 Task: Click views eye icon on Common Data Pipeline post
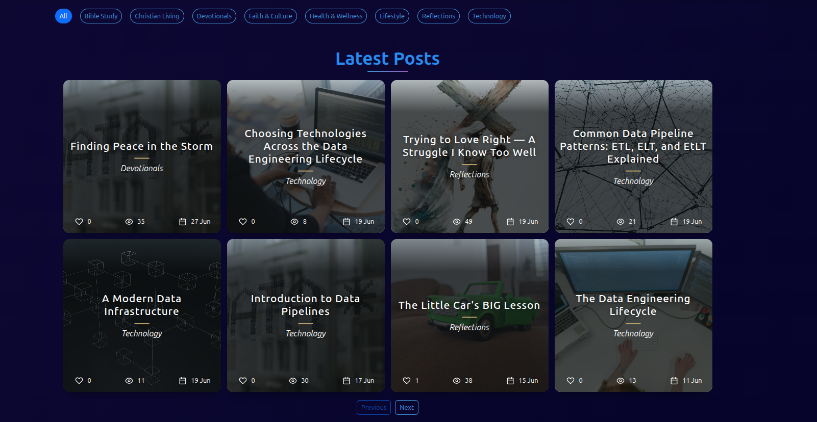(x=621, y=222)
